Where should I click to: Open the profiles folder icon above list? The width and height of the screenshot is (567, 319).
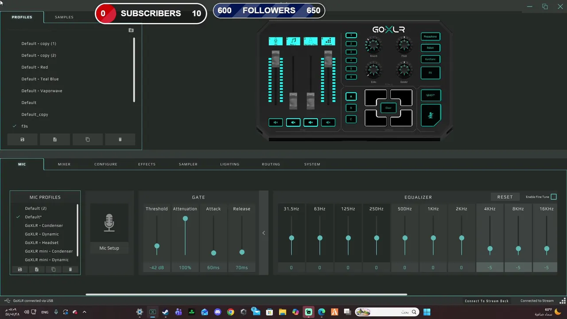131,30
